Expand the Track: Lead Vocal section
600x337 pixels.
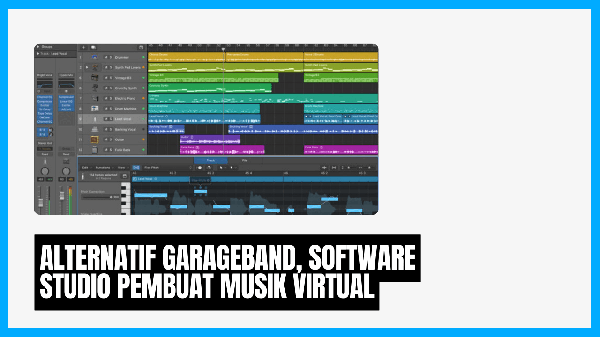point(38,54)
